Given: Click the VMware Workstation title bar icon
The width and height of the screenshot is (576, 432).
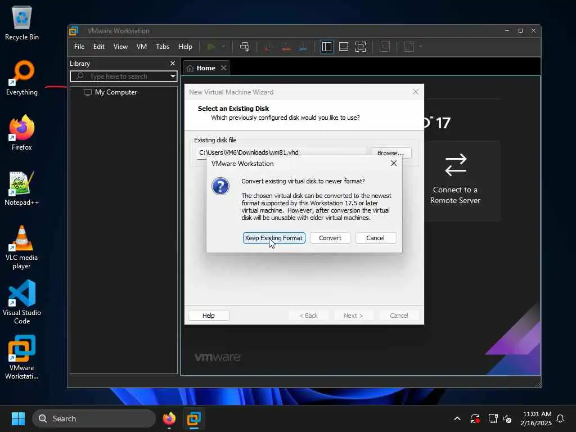Looking at the screenshot, I should (x=74, y=31).
